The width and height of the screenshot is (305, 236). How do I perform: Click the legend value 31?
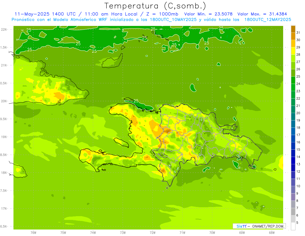(298, 33)
